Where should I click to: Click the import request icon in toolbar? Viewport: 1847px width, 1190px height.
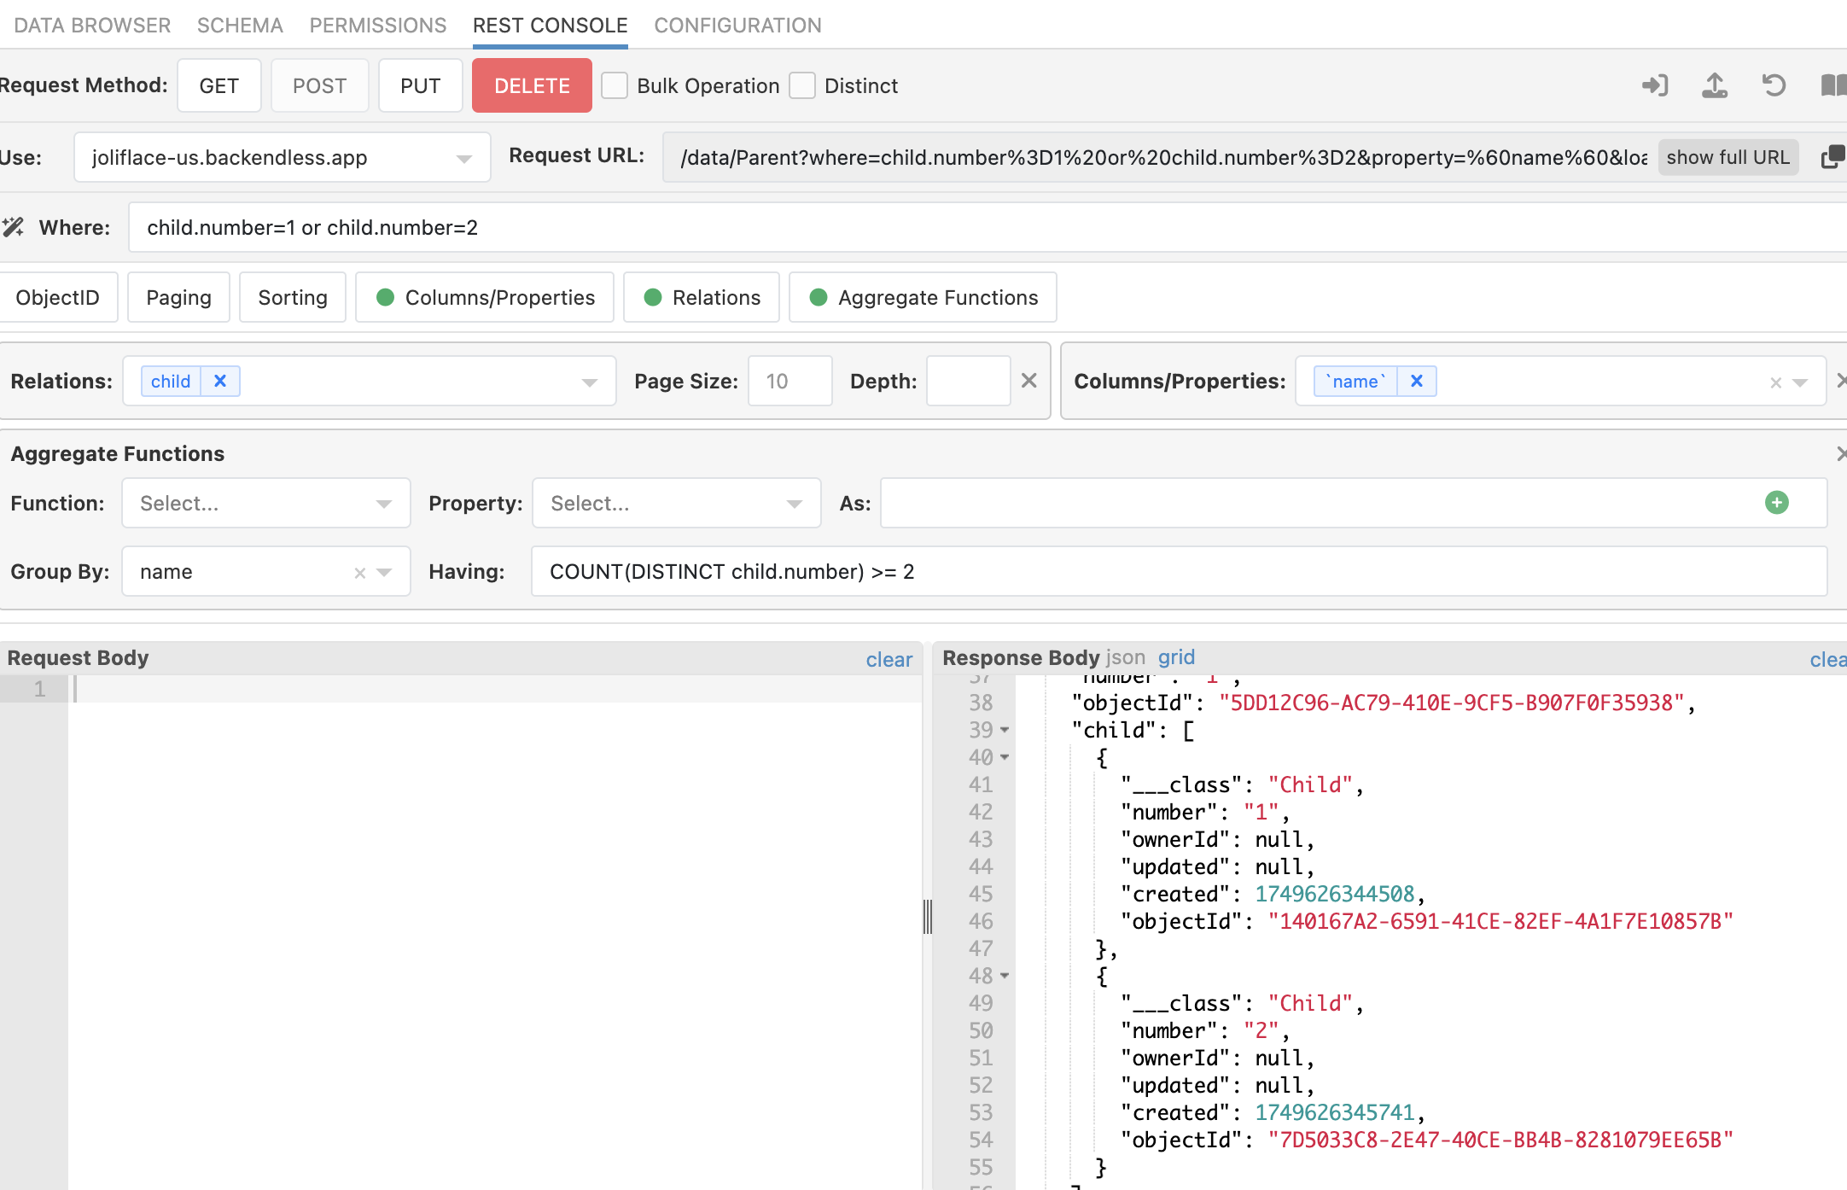point(1655,85)
